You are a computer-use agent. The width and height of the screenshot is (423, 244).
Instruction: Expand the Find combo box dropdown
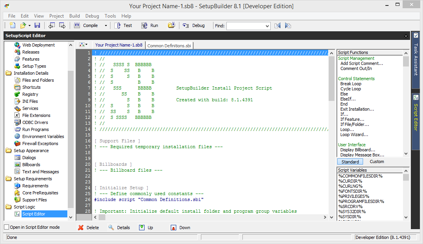tap(268, 26)
